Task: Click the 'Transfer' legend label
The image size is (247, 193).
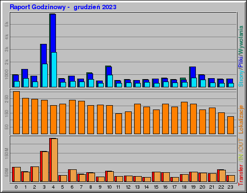Action: click(241, 175)
